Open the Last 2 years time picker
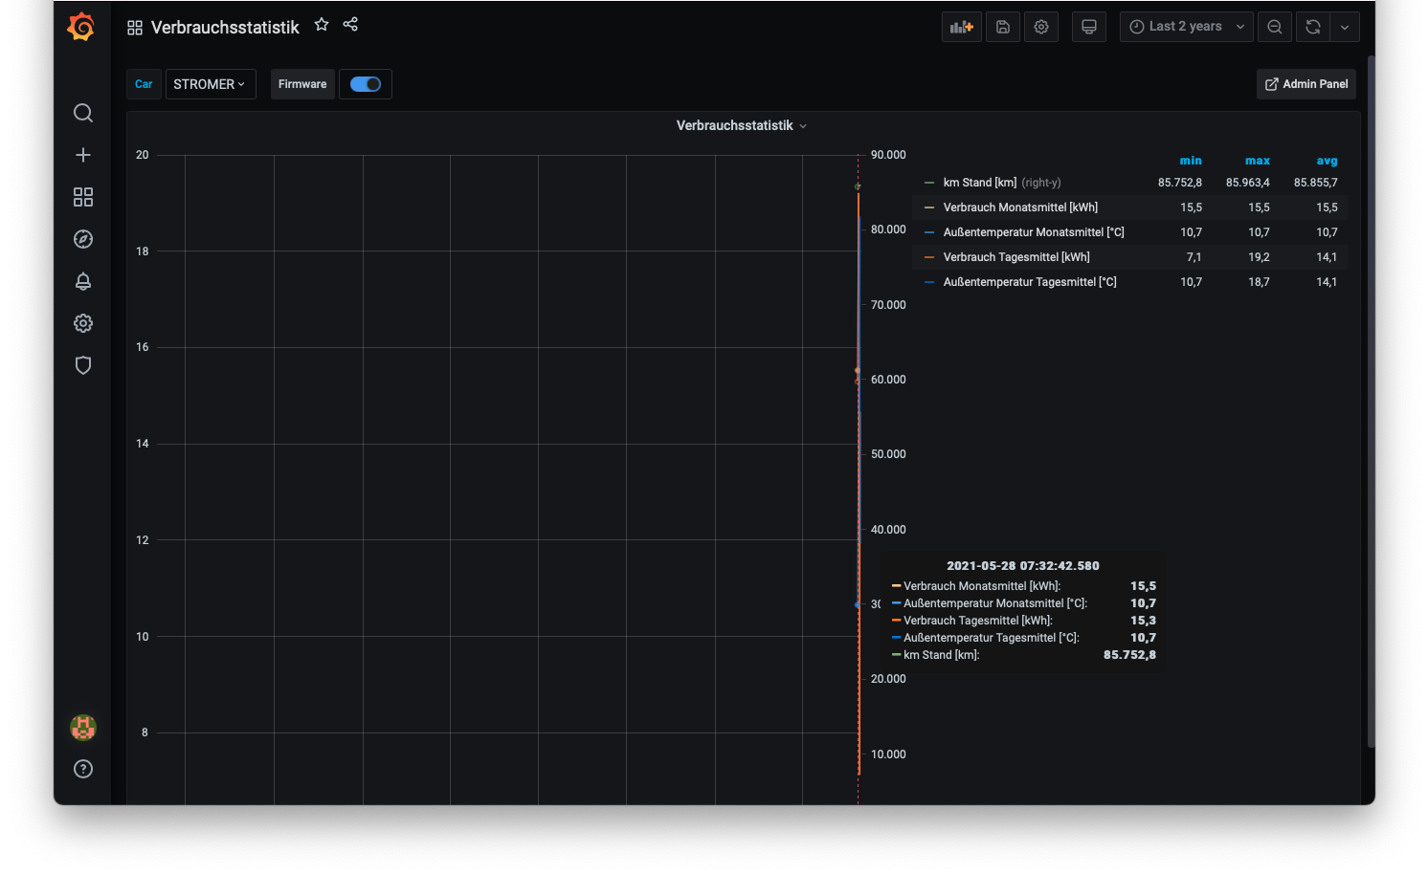This screenshot has height=874, width=1428. click(x=1186, y=27)
